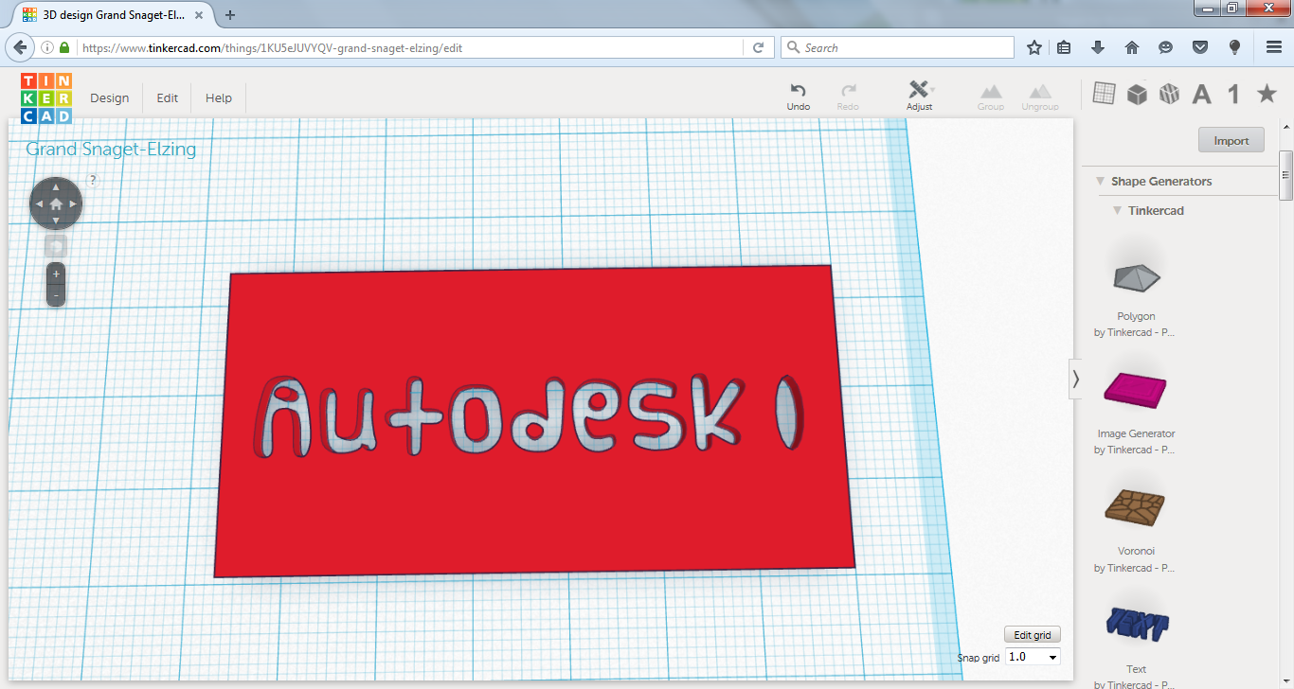Collapse the Shape Generators section

click(1099, 181)
